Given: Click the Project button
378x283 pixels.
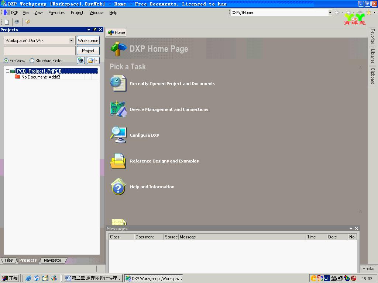Looking at the screenshot, I should click(88, 51).
